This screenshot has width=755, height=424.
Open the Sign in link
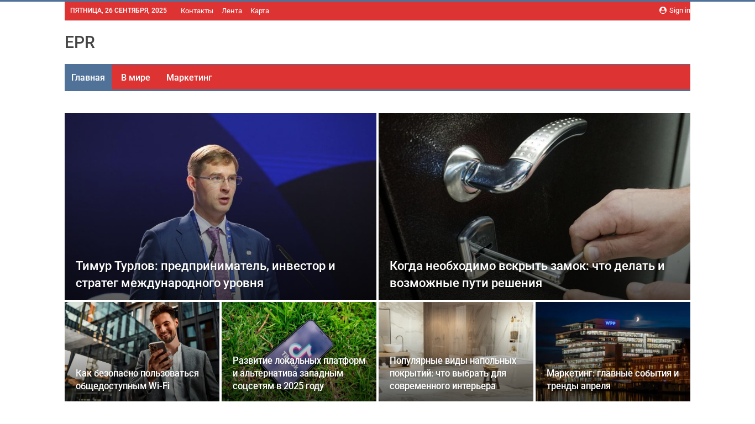[679, 10]
